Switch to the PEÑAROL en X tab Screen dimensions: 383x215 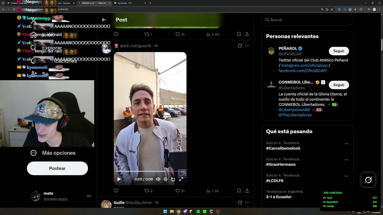pyautogui.click(x=94, y=3)
